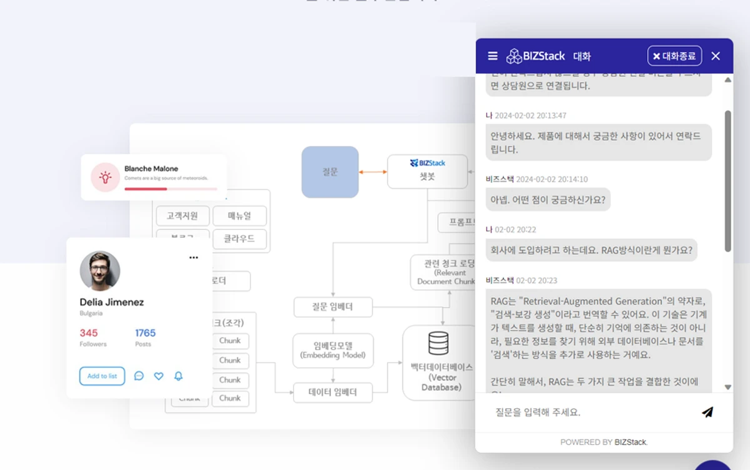Send message with paper plane icon
This screenshot has width=750, height=470.
coord(707,412)
